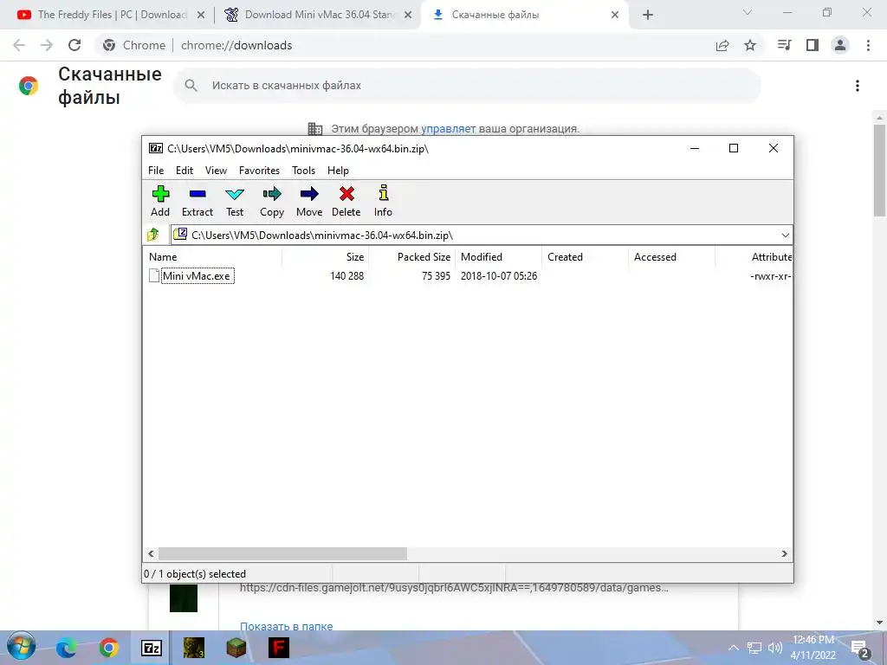The image size is (887, 665).
Task: Open the Edit menu
Action: tap(185, 171)
